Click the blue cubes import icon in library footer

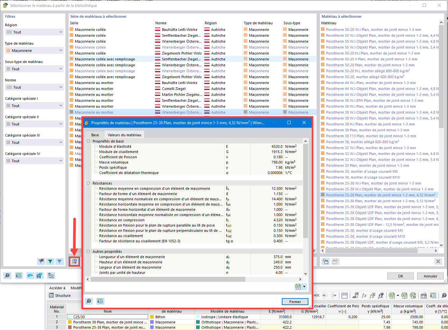click(x=30, y=276)
